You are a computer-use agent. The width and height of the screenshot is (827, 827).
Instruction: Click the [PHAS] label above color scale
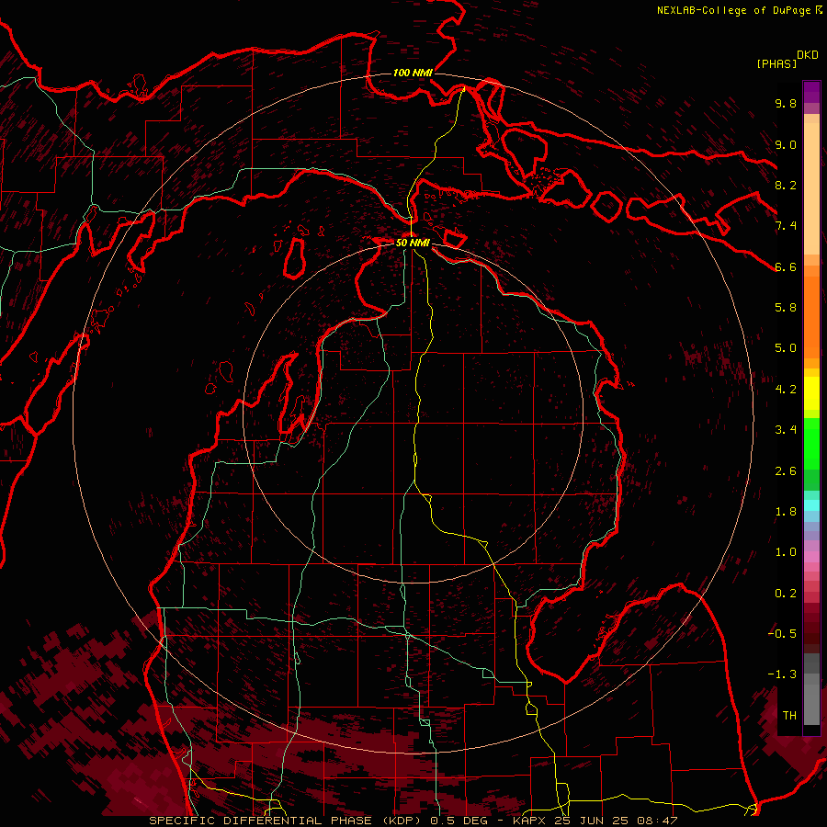coord(776,63)
